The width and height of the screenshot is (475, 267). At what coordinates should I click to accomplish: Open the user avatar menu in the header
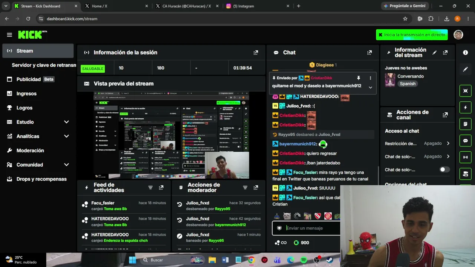[x=458, y=34]
